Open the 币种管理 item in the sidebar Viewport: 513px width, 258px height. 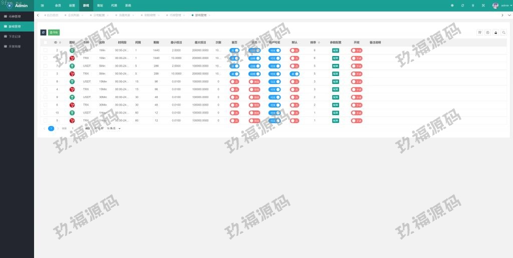point(17,16)
